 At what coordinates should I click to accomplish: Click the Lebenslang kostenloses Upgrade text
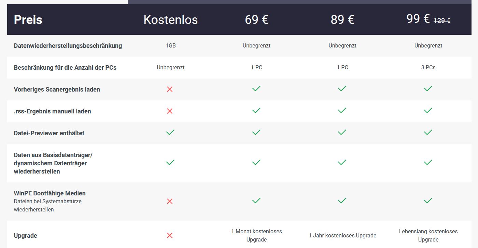pyautogui.click(x=428, y=235)
